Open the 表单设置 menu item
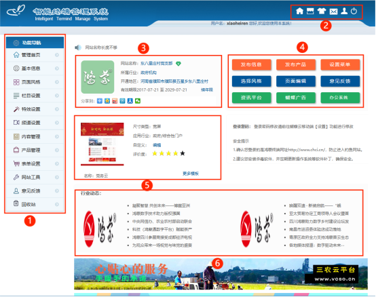The width and height of the screenshot is (376, 297). 35,163
